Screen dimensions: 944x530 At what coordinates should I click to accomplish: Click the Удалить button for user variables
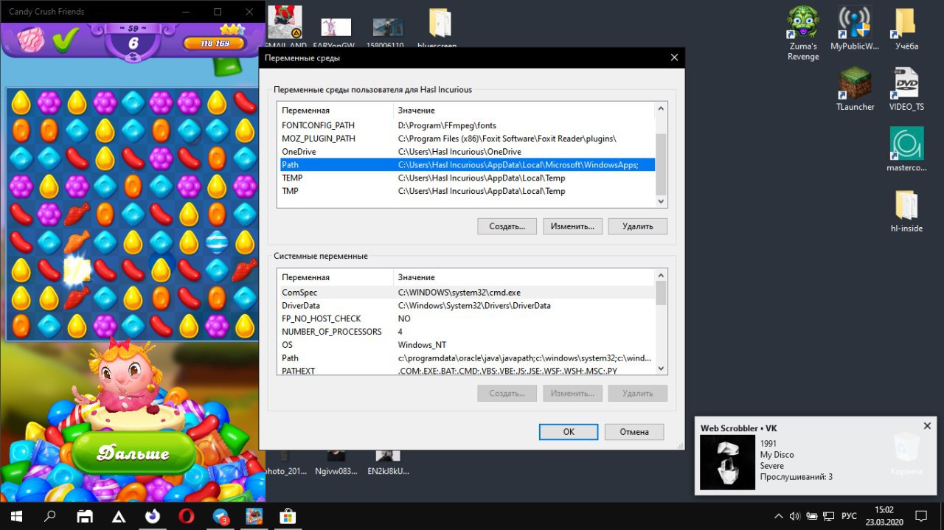(x=638, y=226)
